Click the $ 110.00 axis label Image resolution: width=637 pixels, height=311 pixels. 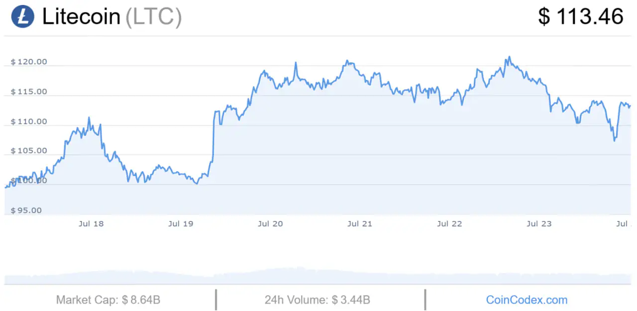29,122
